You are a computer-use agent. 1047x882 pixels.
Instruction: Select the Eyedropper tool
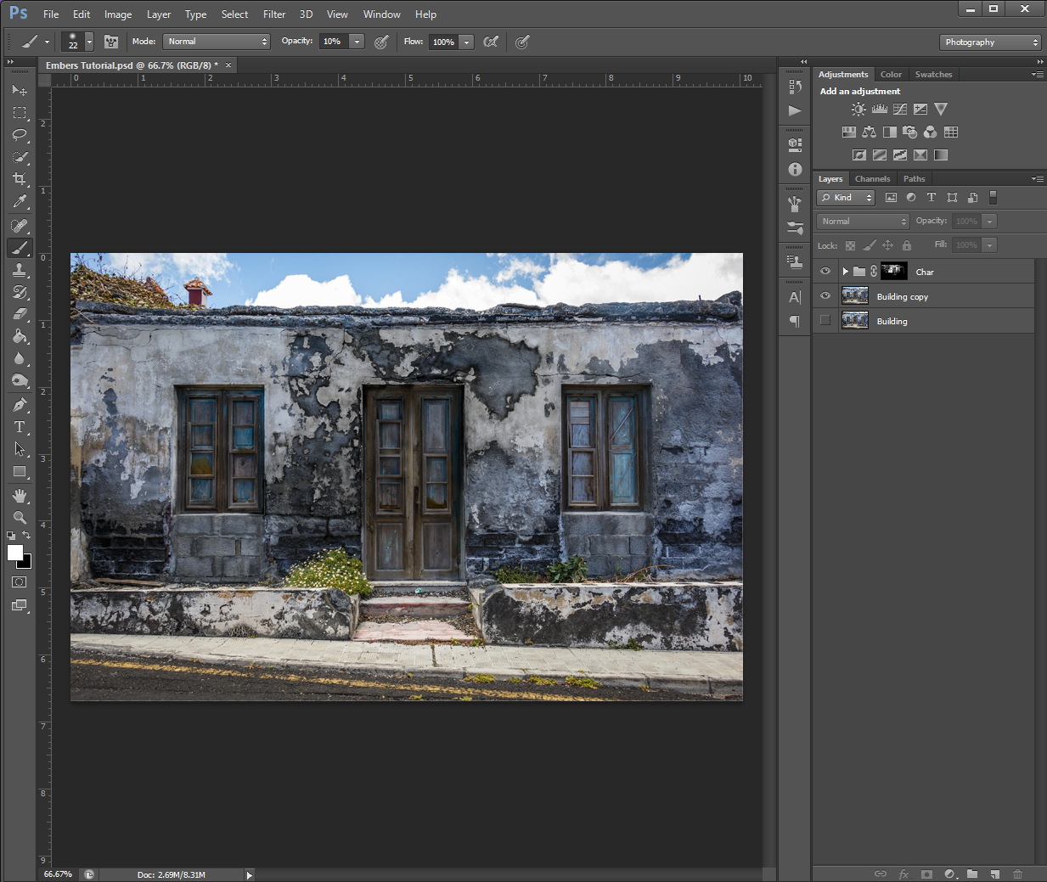20,202
